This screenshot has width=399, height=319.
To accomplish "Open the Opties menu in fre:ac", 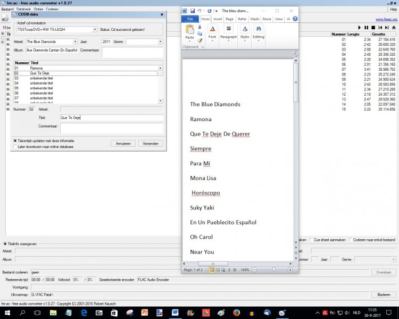I will [38, 10].
